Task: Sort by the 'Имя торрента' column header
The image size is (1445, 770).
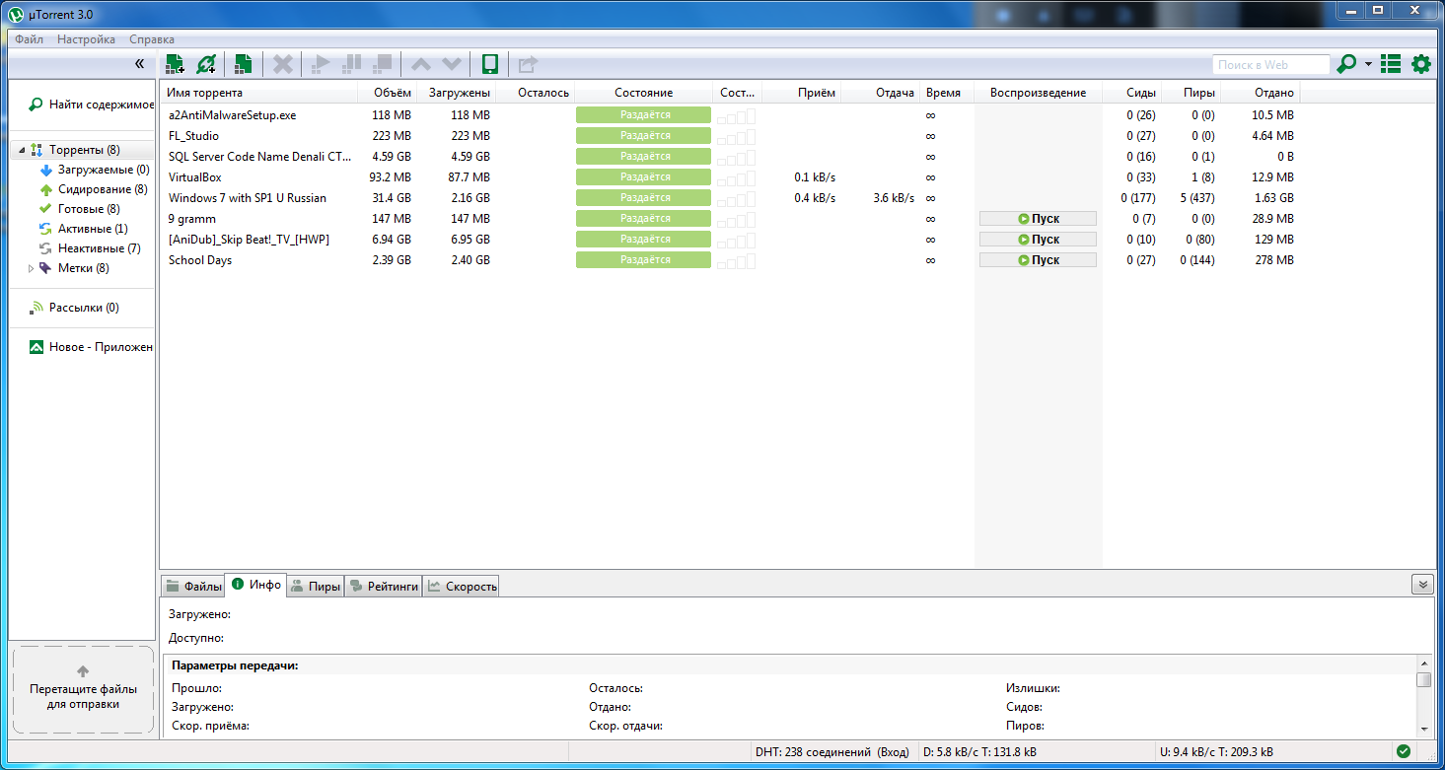Action: pyautogui.click(x=258, y=93)
